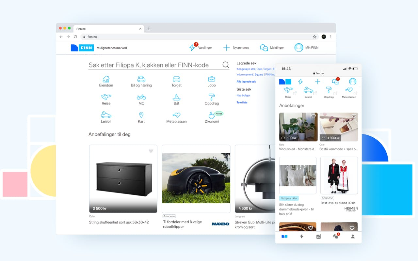Open the Kart map pin icon
This screenshot has width=418, height=261.
coord(141,115)
